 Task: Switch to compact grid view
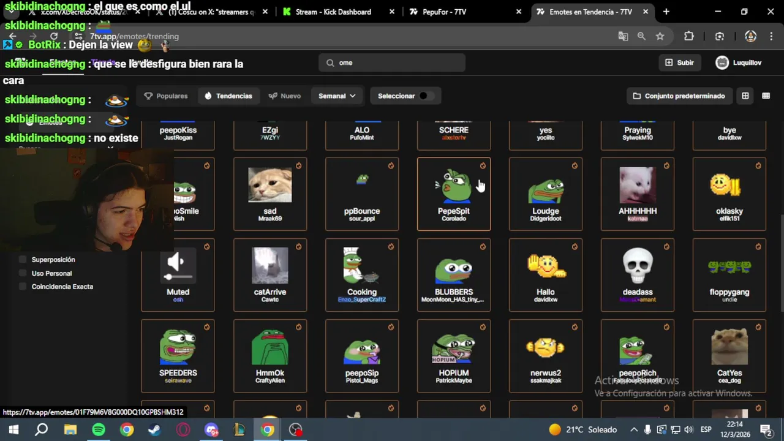tap(766, 96)
